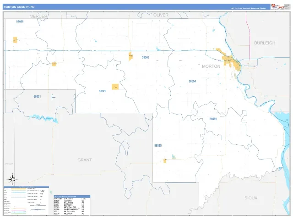Click the compass rose on the map
The image size is (293, 220).
[12, 179]
